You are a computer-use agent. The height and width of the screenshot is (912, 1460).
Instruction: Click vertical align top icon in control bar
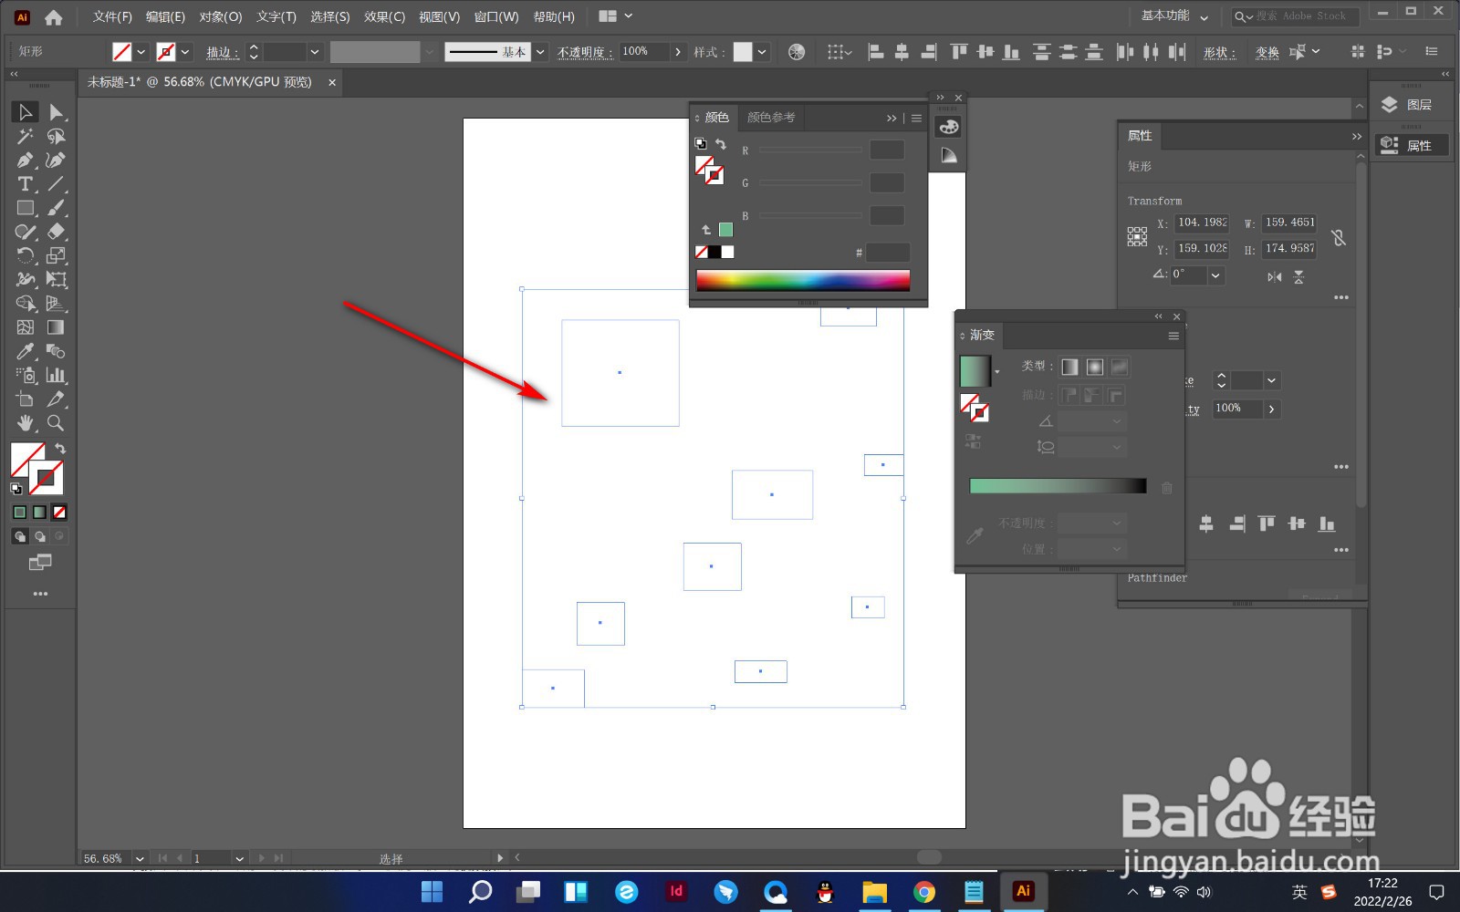pos(959,52)
